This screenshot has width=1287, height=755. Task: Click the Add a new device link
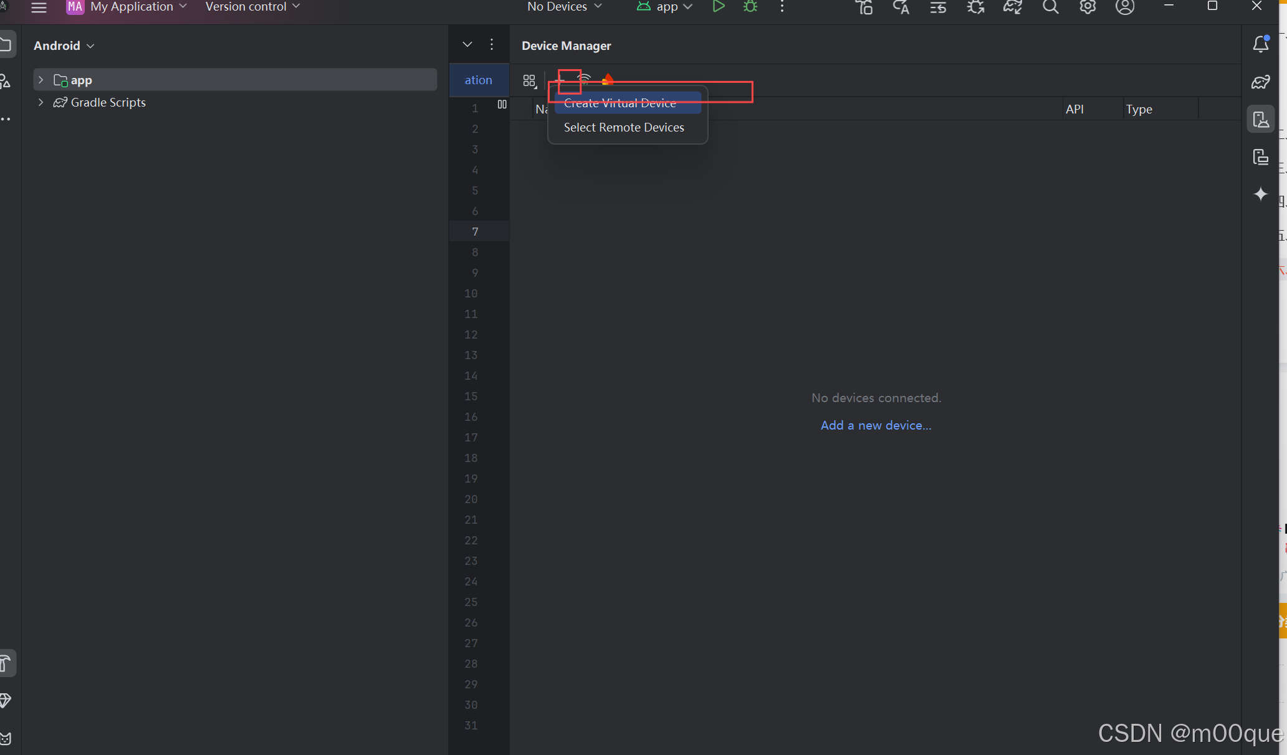[x=876, y=425]
